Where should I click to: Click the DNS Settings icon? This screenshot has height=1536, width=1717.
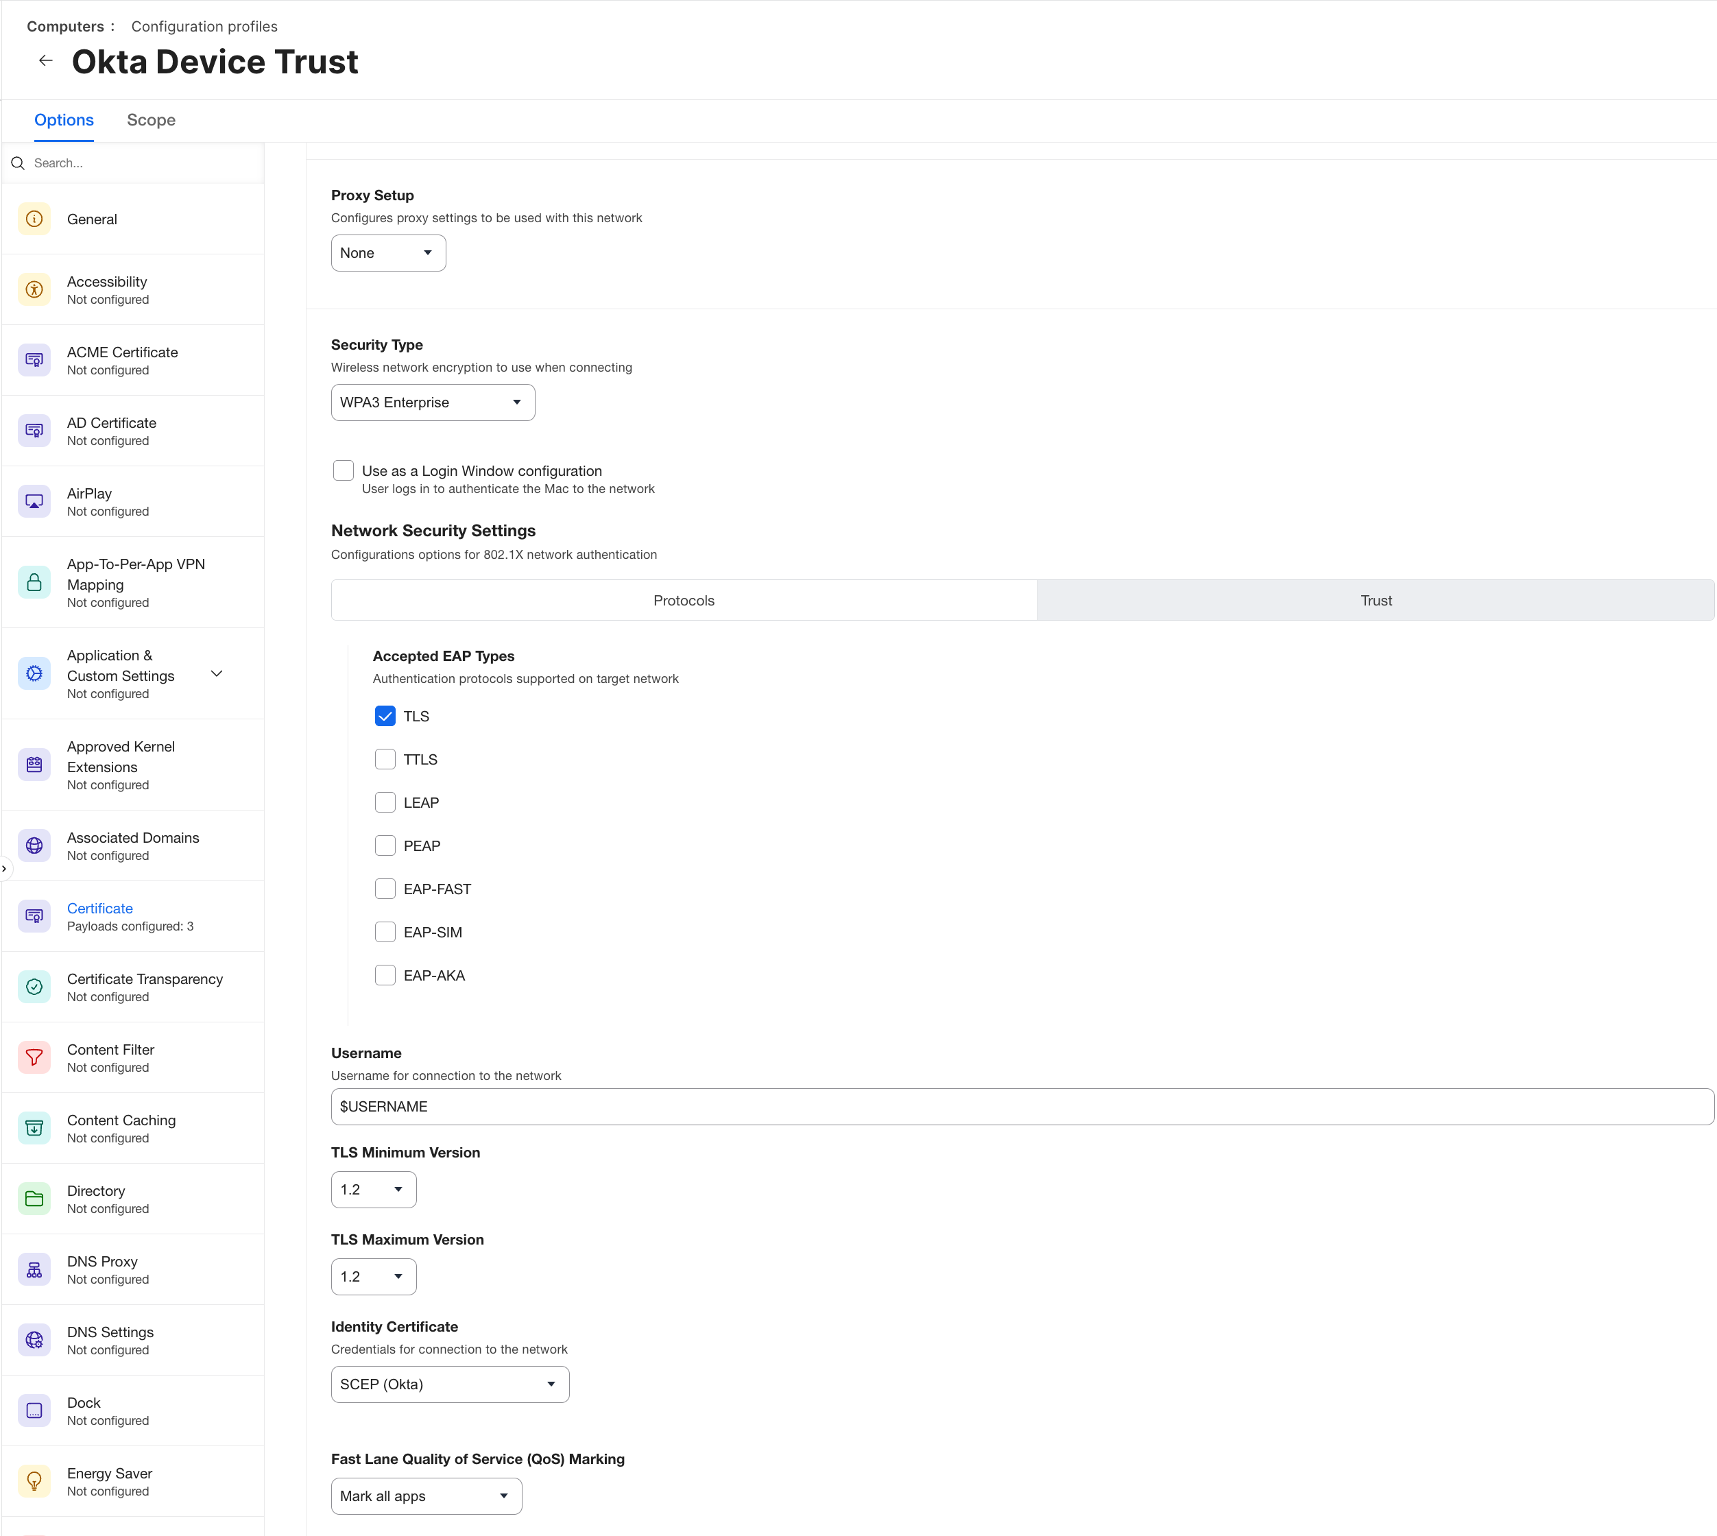point(34,1340)
